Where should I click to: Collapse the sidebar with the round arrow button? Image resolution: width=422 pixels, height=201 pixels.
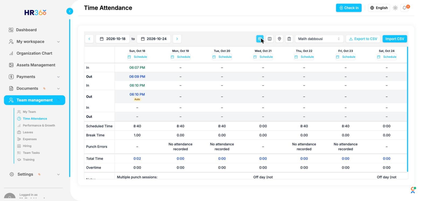70,11
